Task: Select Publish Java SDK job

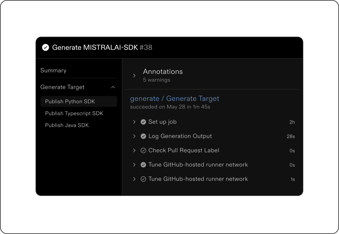Action: click(67, 125)
